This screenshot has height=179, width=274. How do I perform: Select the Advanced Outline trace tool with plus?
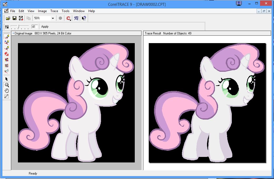(x=7, y=43)
